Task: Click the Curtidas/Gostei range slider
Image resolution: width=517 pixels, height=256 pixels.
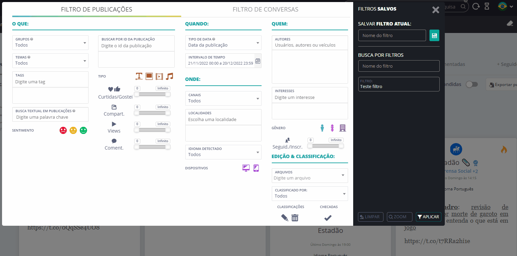Action: click(152, 94)
